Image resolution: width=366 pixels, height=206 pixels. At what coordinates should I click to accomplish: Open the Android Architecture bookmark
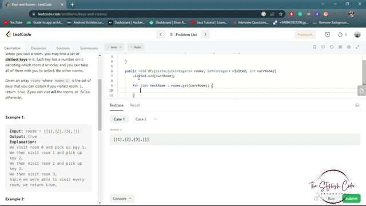pos(85,22)
